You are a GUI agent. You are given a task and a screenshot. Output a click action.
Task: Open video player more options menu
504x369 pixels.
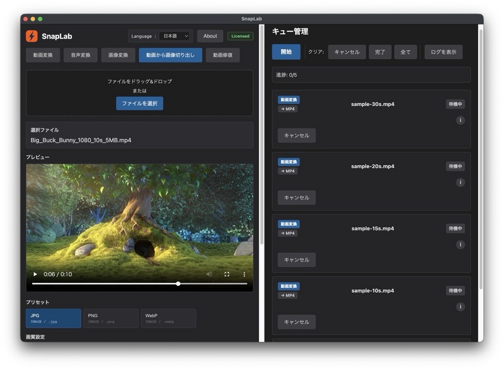point(244,274)
